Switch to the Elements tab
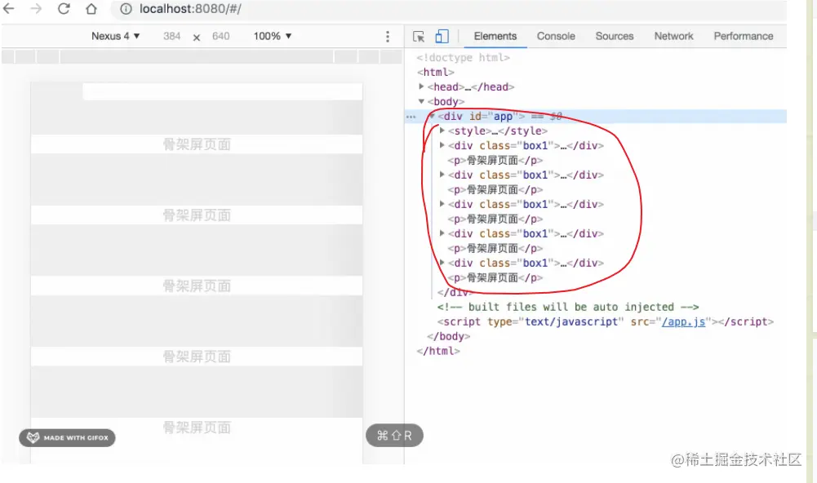817x483 pixels. point(495,36)
